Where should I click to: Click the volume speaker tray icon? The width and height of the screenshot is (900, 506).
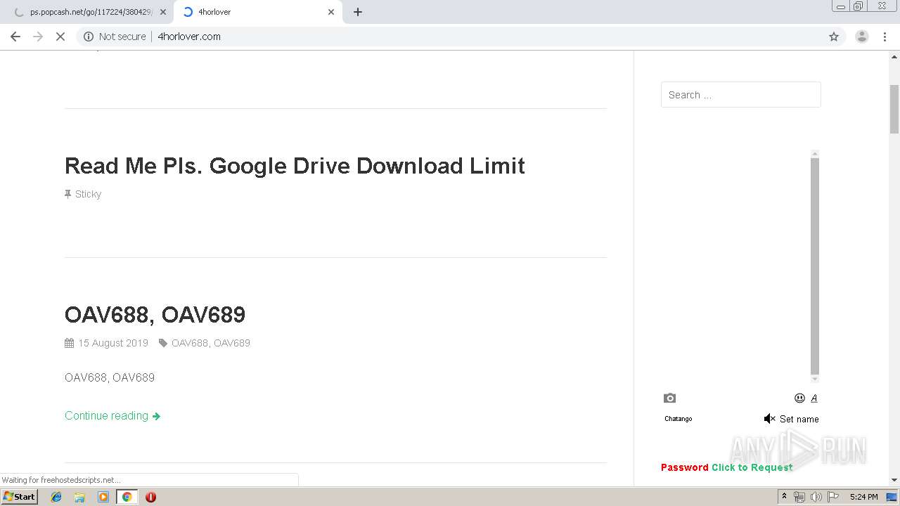coord(816,497)
